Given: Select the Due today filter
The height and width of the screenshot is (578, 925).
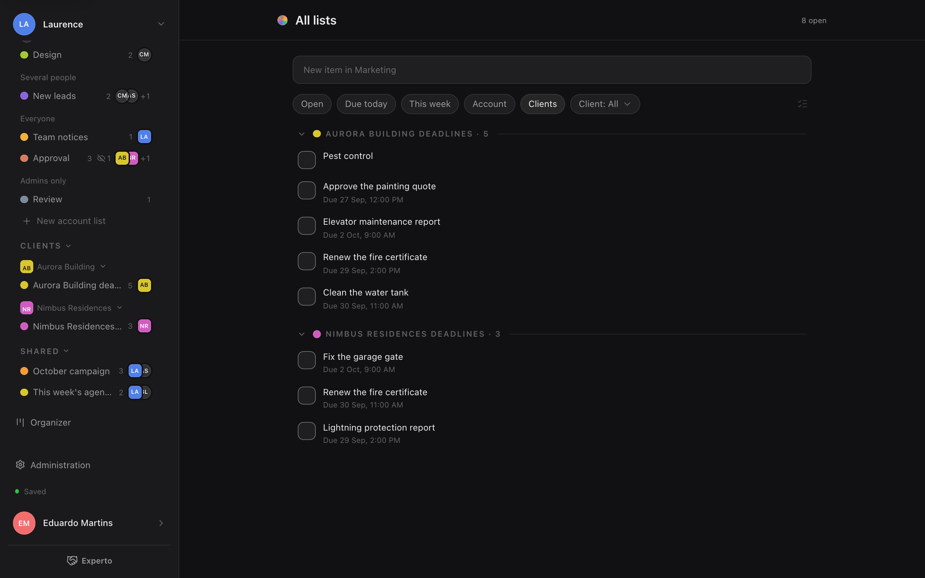Looking at the screenshot, I should coord(366,104).
